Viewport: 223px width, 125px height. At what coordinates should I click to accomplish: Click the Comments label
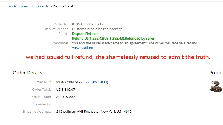[x=42, y=104]
